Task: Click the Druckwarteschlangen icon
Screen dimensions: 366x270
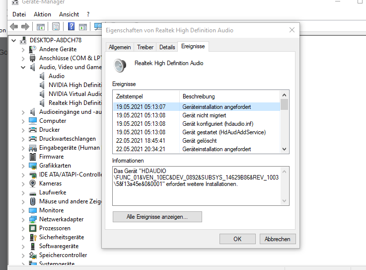Action: click(33, 139)
